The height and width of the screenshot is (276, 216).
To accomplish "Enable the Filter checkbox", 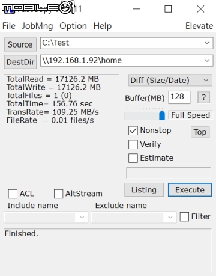I will [184, 217].
